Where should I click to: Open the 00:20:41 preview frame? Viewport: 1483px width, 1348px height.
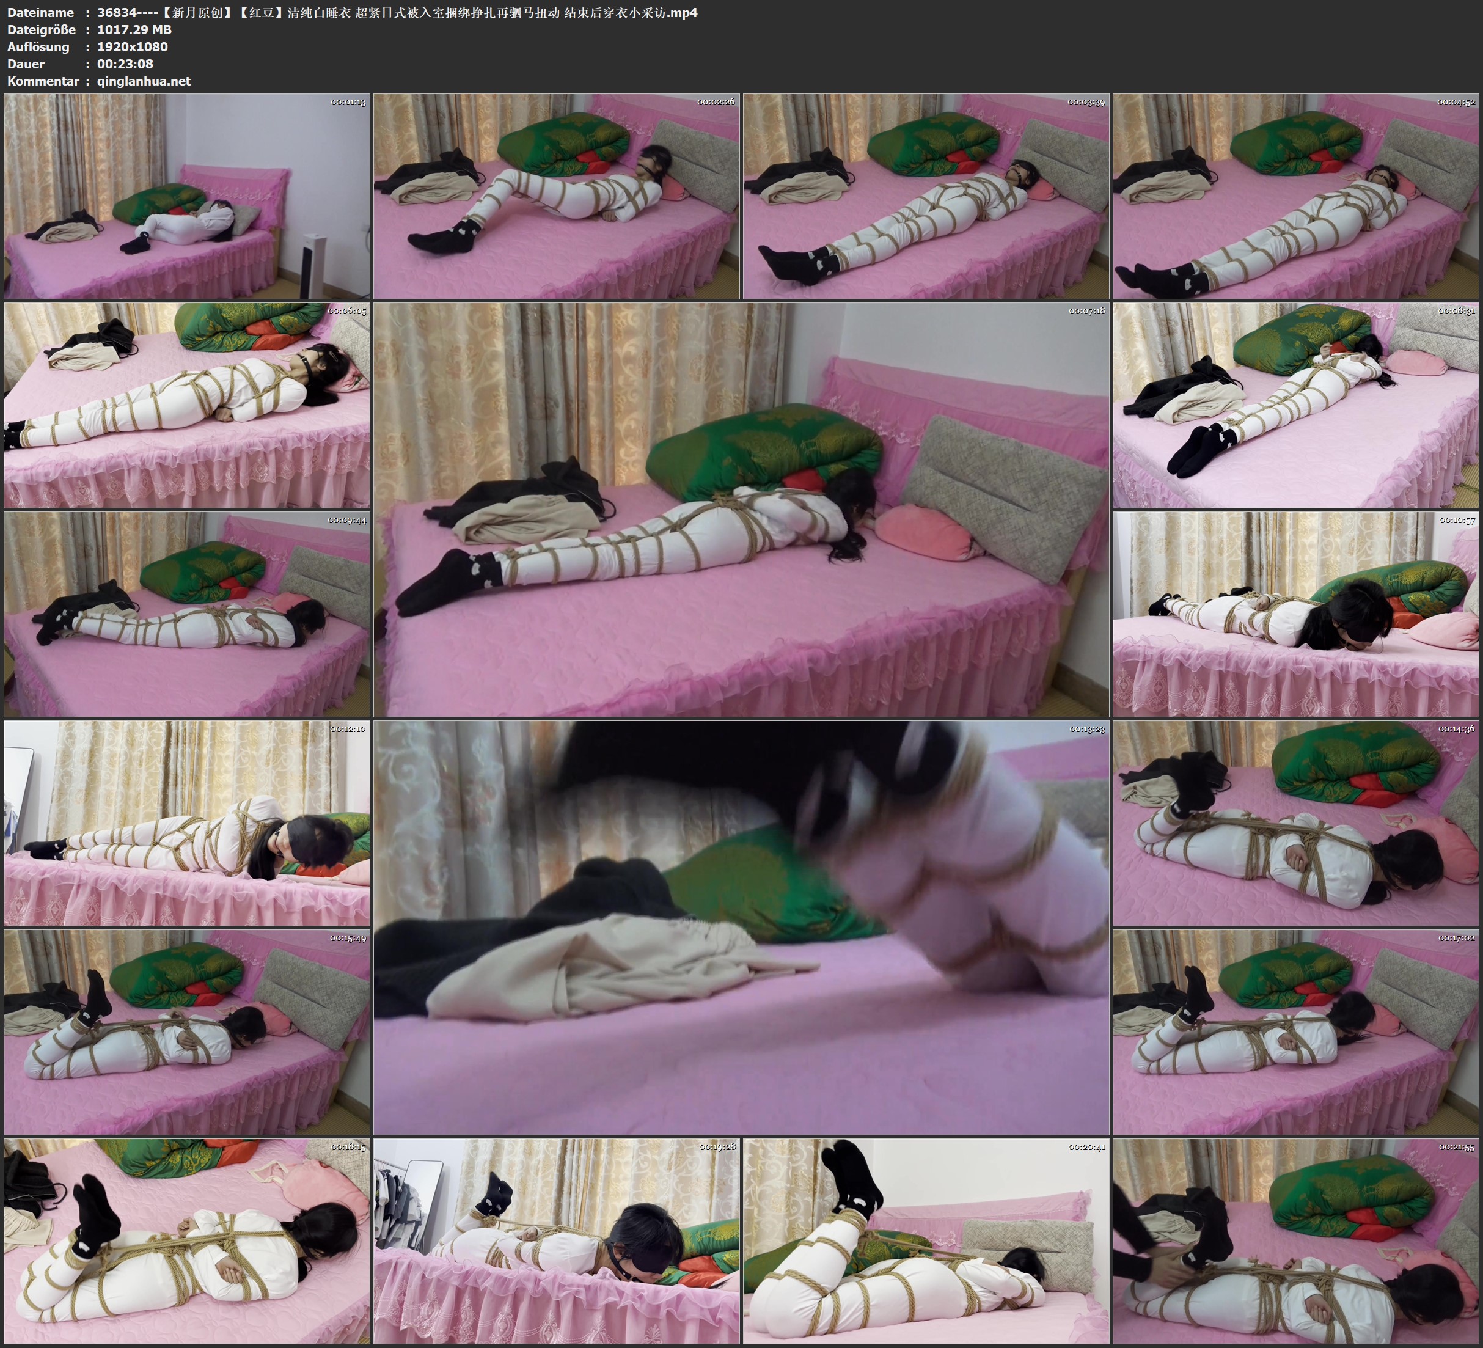[926, 1241]
